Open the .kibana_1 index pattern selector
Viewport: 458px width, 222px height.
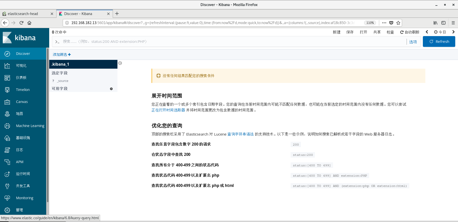pyautogui.click(x=83, y=64)
